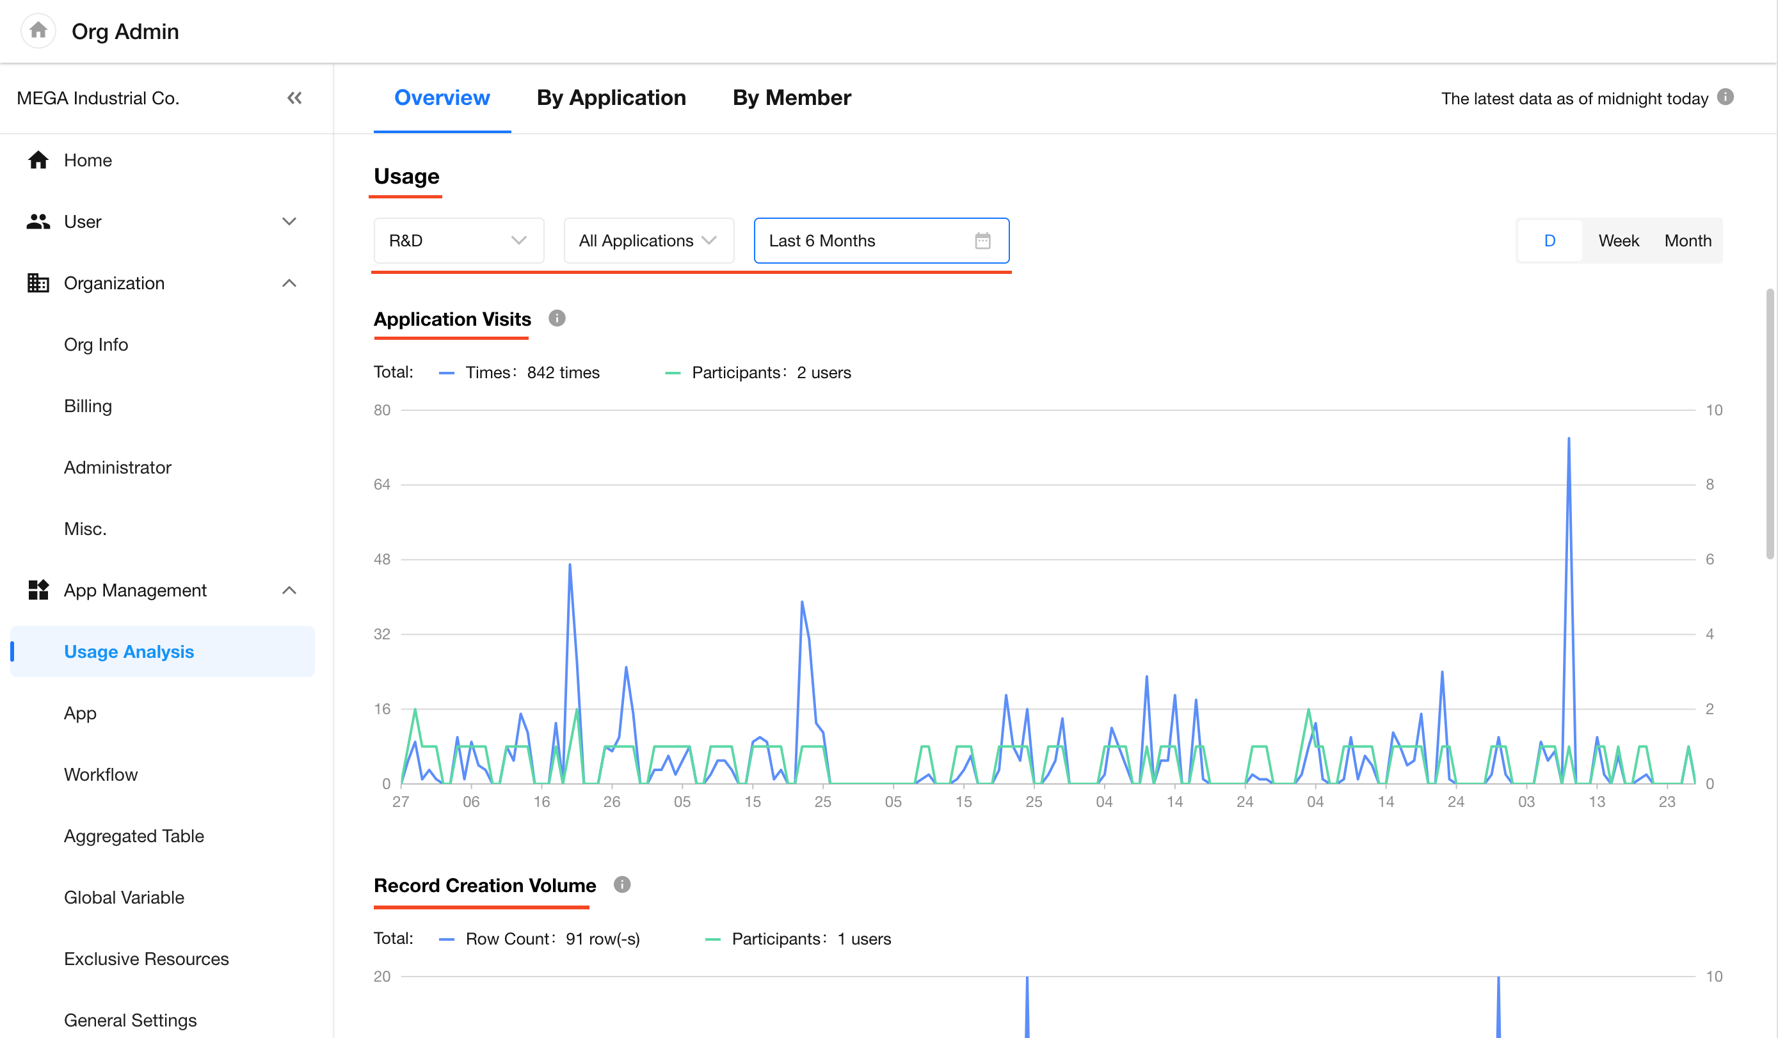Open the All Applications dropdown
Screen dimensions: 1778x1038
(x=648, y=241)
